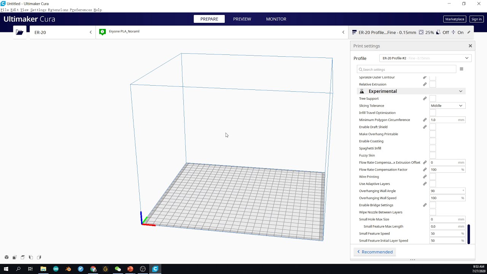Select the top view cube icon

click(x=22, y=257)
